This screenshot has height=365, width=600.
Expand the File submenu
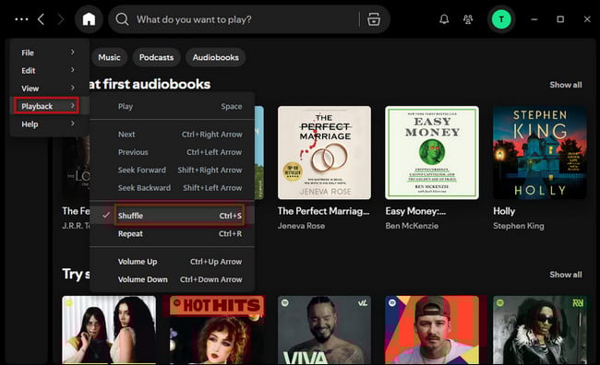point(48,53)
